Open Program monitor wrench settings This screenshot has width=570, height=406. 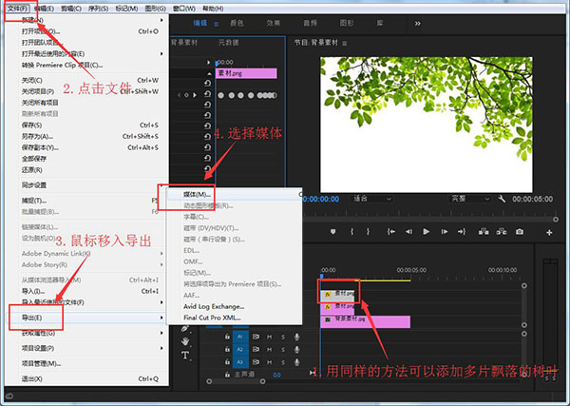click(502, 199)
